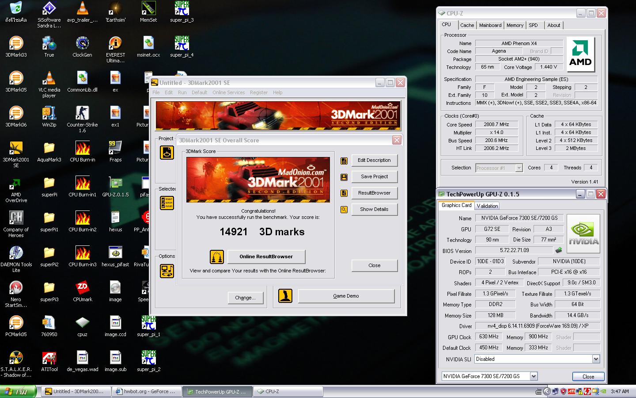Open the Help menu in 3DMark2001 SE
The width and height of the screenshot is (636, 398).
coord(277,92)
